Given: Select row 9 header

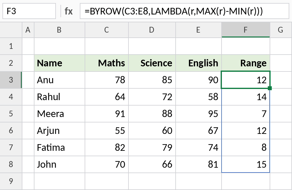Looking at the screenshot, I should (11, 181).
